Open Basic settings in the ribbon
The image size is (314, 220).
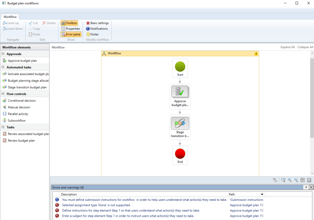97,23
